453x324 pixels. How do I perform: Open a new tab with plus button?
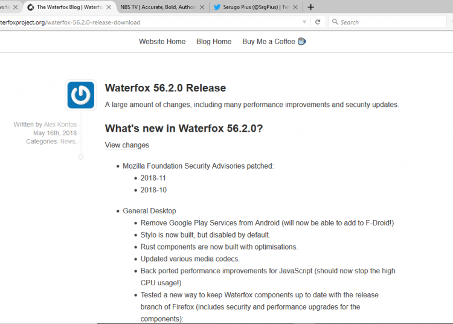pyautogui.click(x=310, y=7)
